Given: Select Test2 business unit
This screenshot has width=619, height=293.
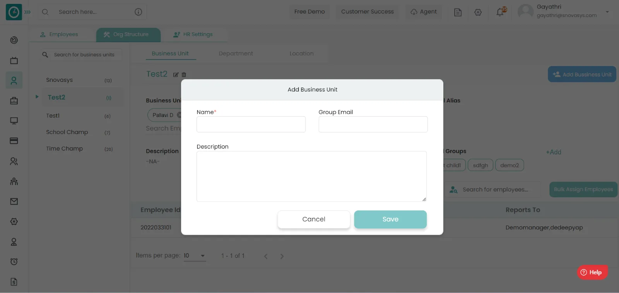Looking at the screenshot, I should [x=82, y=97].
